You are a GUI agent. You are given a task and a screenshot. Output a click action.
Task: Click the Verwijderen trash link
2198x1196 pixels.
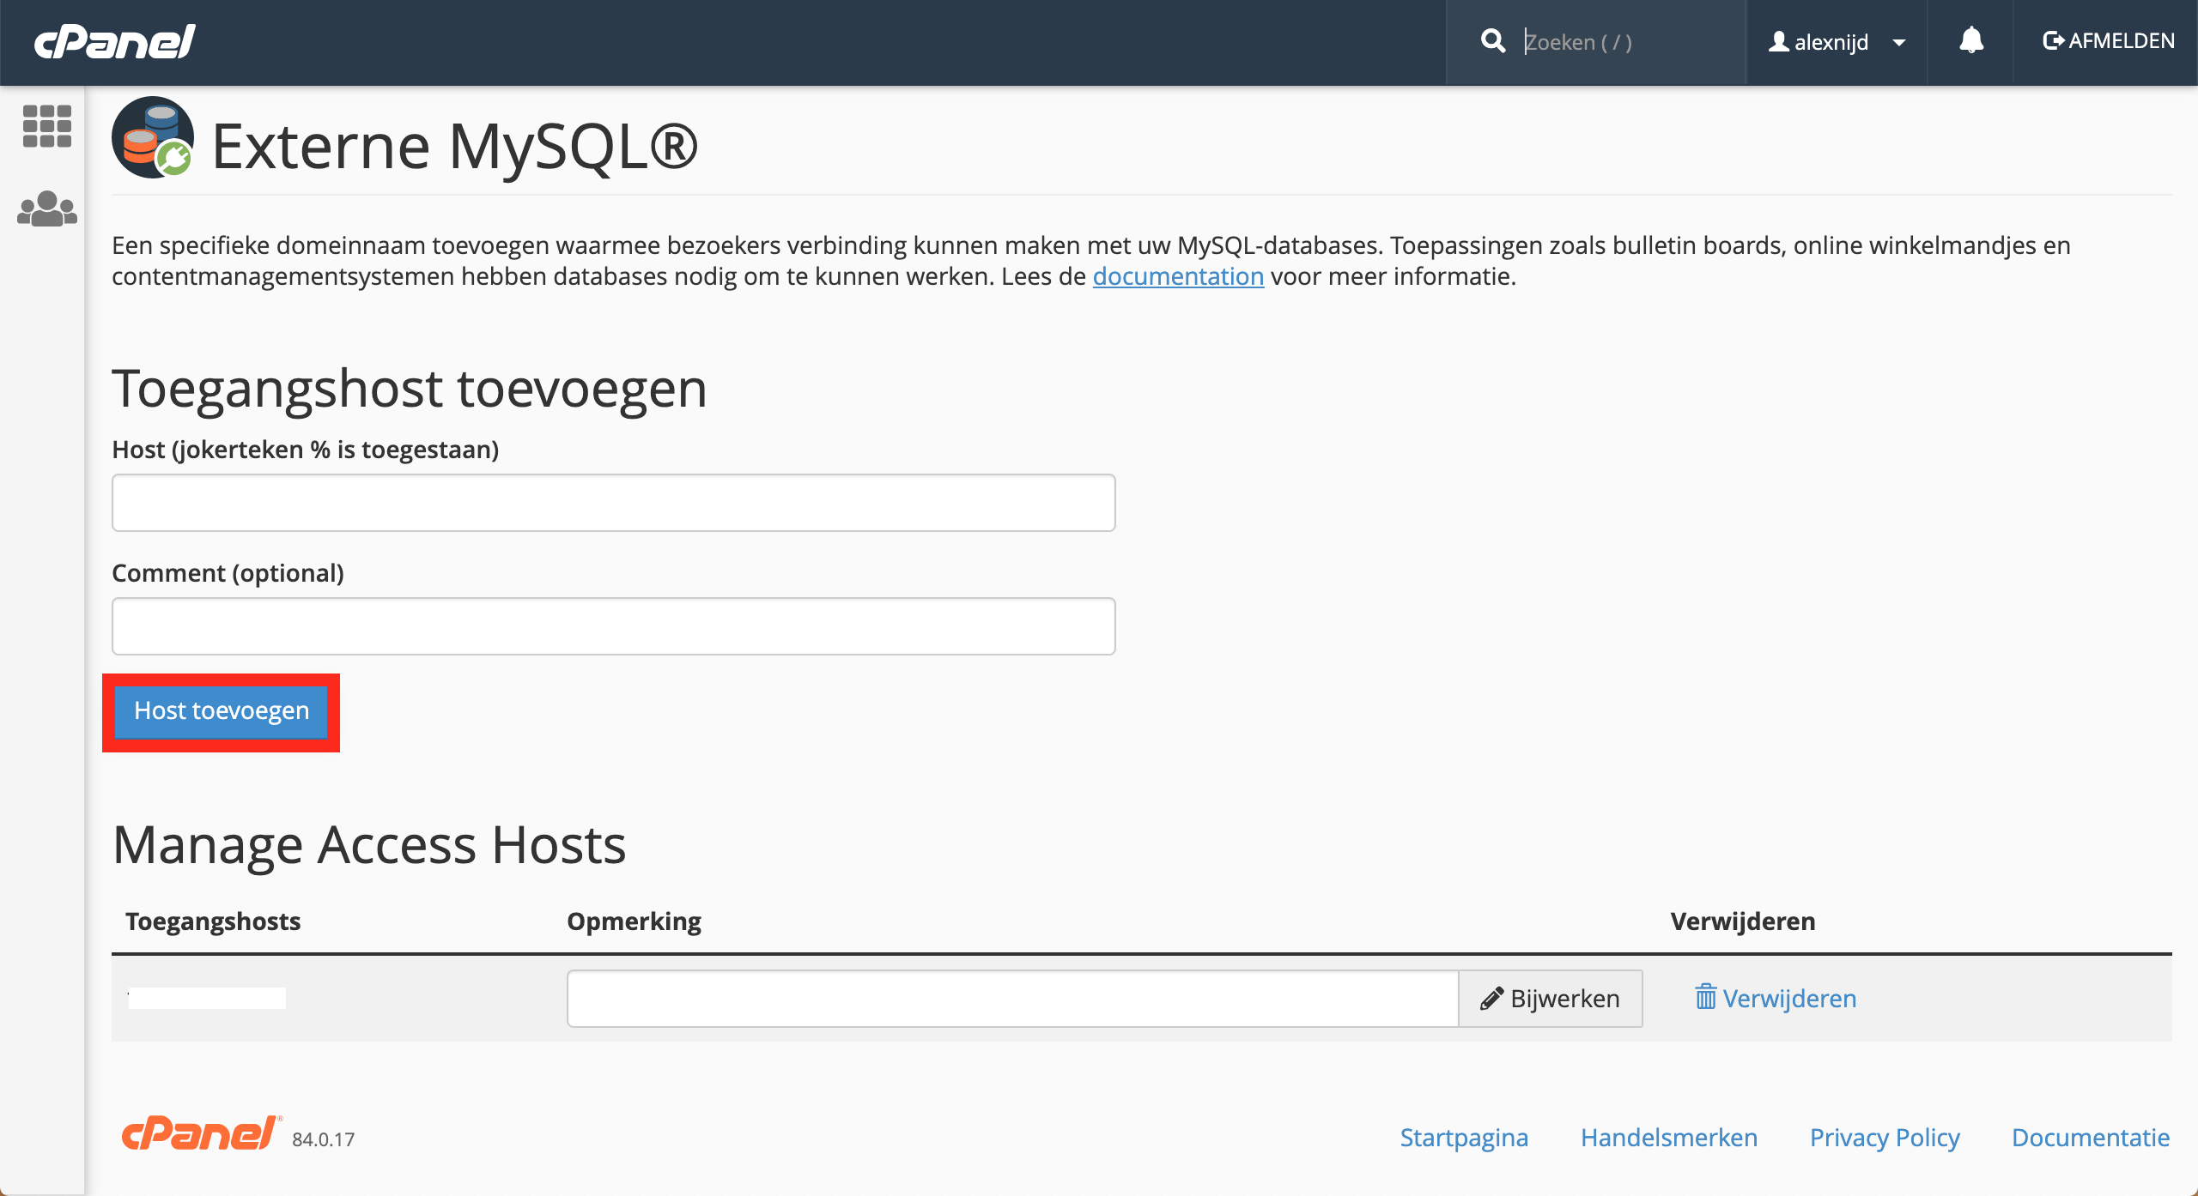click(x=1776, y=999)
